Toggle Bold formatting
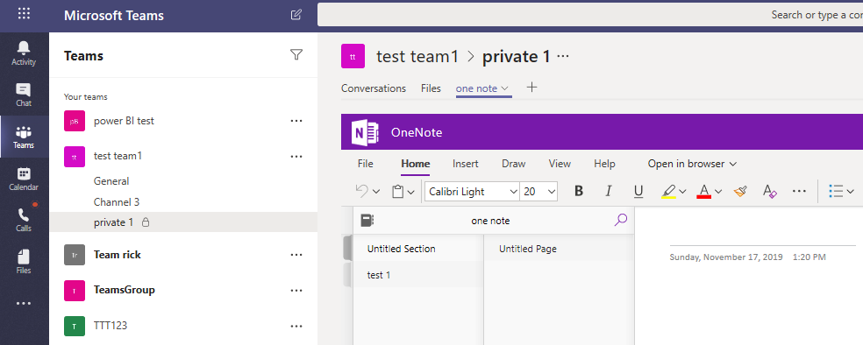Image resolution: width=863 pixels, height=345 pixels. click(x=579, y=191)
